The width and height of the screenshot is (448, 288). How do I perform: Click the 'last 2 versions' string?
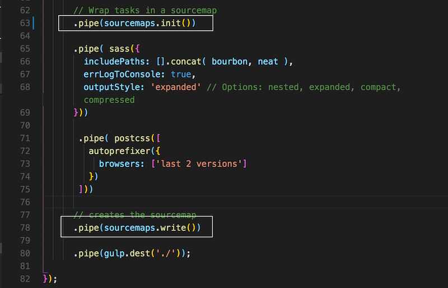(x=199, y=164)
